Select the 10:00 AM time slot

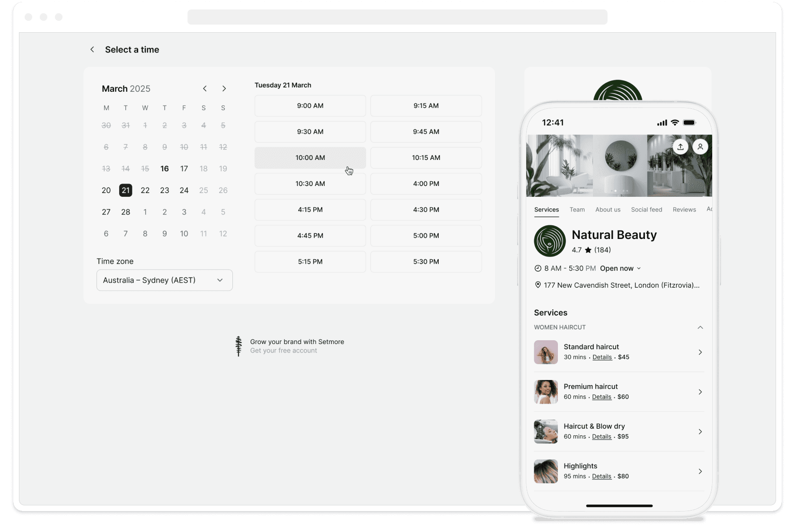point(310,158)
